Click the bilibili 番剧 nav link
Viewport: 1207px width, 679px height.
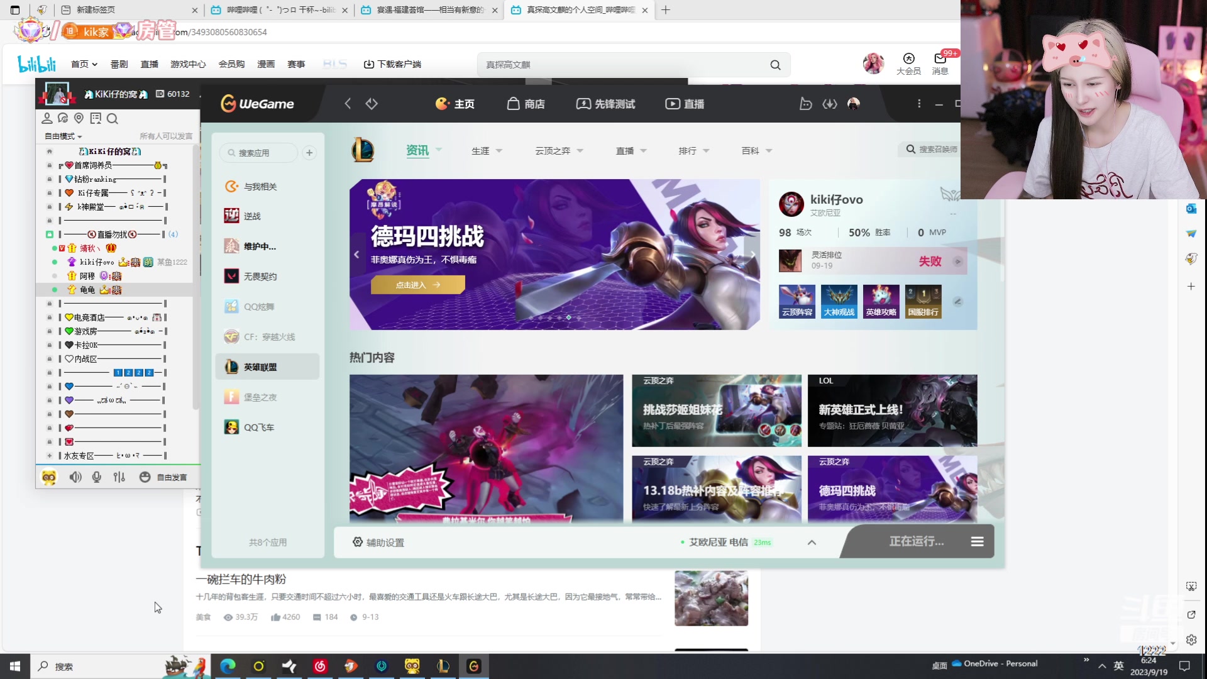[x=119, y=64]
